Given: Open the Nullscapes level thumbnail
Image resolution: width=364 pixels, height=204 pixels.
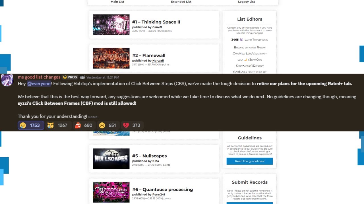Looking at the screenshot, I should click(x=111, y=159).
